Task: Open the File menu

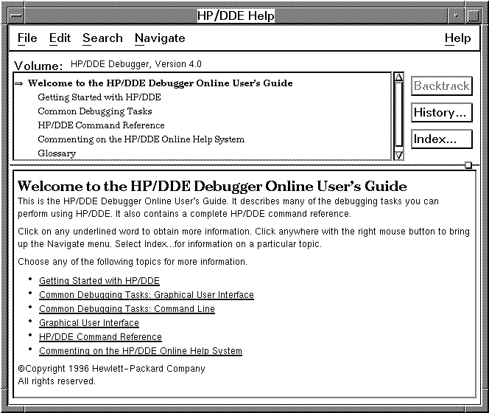Action: (27, 38)
